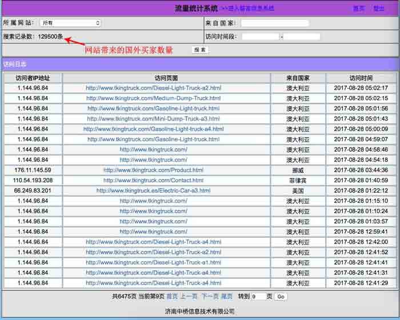Click the 来自国家 input field
The height and width of the screenshot is (320, 400).
[274, 23]
